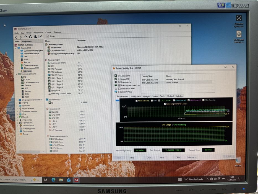Open the Voltages tab

(x=146, y=96)
